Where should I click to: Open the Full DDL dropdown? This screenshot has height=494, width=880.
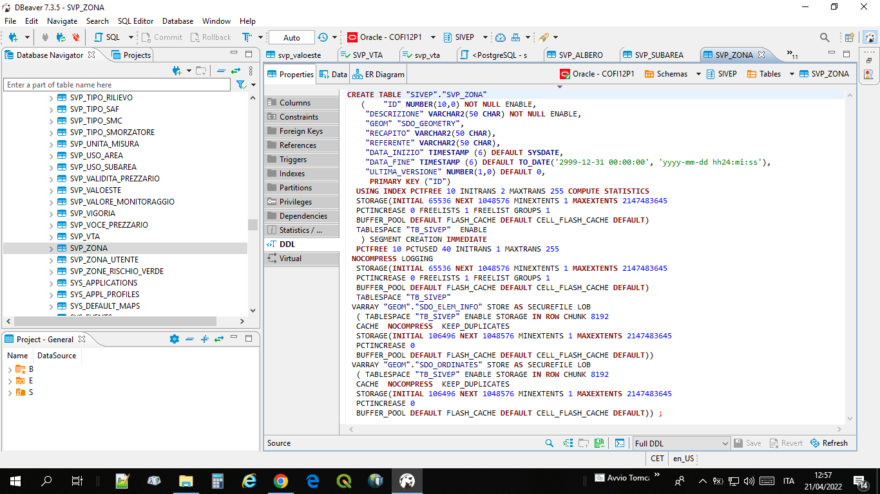(680, 443)
